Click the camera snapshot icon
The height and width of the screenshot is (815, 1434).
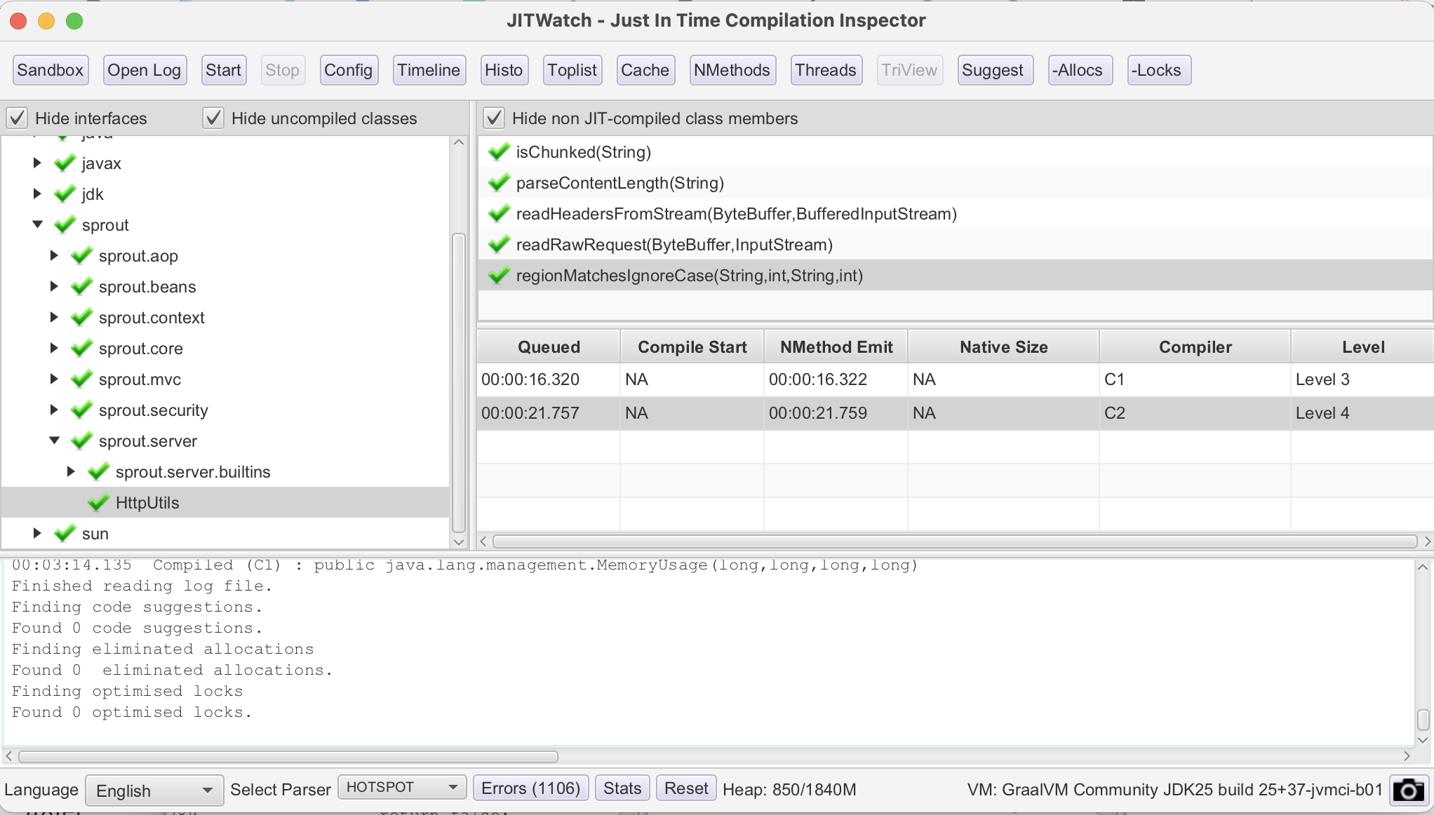pos(1409,790)
